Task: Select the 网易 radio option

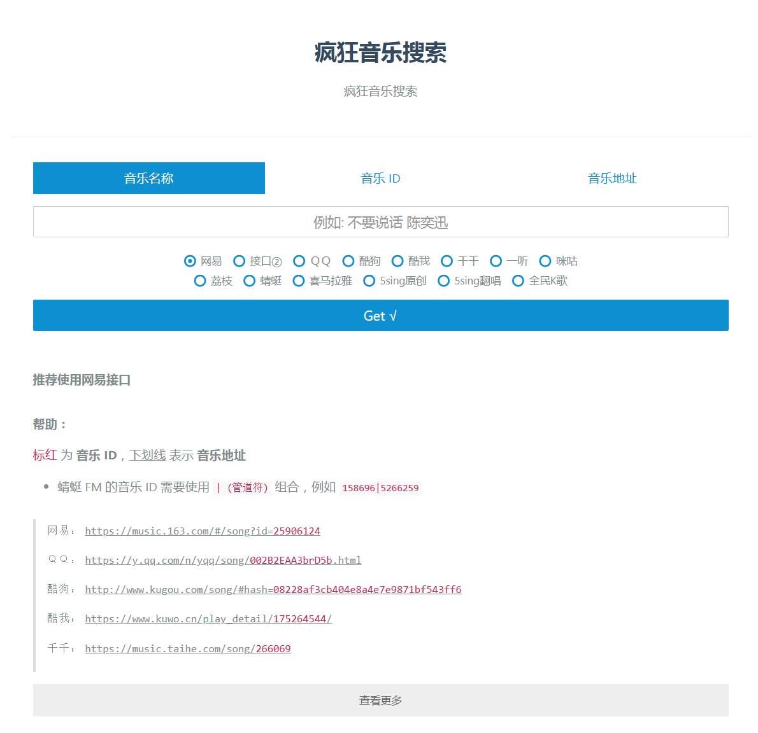Action: (x=190, y=262)
